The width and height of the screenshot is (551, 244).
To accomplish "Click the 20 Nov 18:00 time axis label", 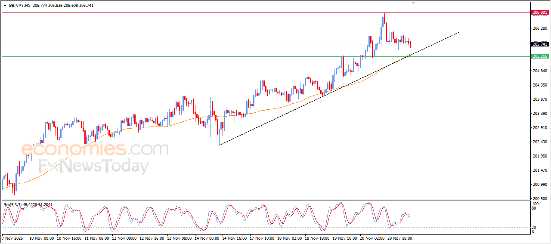I will pos(400,238).
